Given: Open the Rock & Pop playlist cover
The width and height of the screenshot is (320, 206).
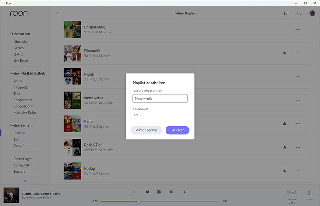Looking at the screenshot, I should pyautogui.click(x=72, y=148).
